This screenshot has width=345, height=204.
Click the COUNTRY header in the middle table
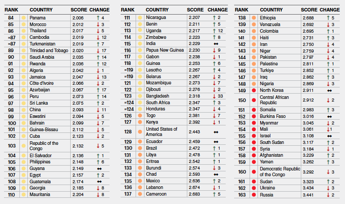(157, 9)
